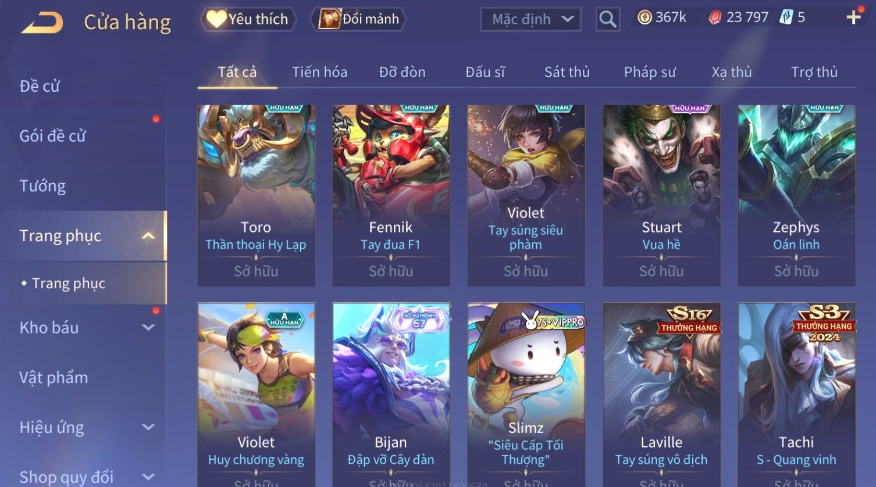Open Gói đề cử in sidebar

(x=52, y=136)
